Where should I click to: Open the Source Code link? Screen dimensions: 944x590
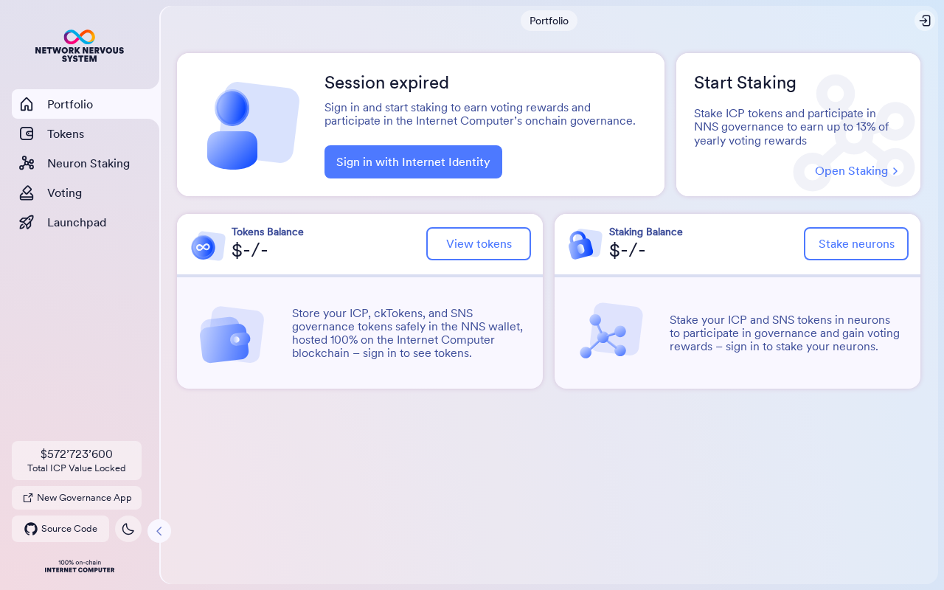pyautogui.click(x=60, y=529)
